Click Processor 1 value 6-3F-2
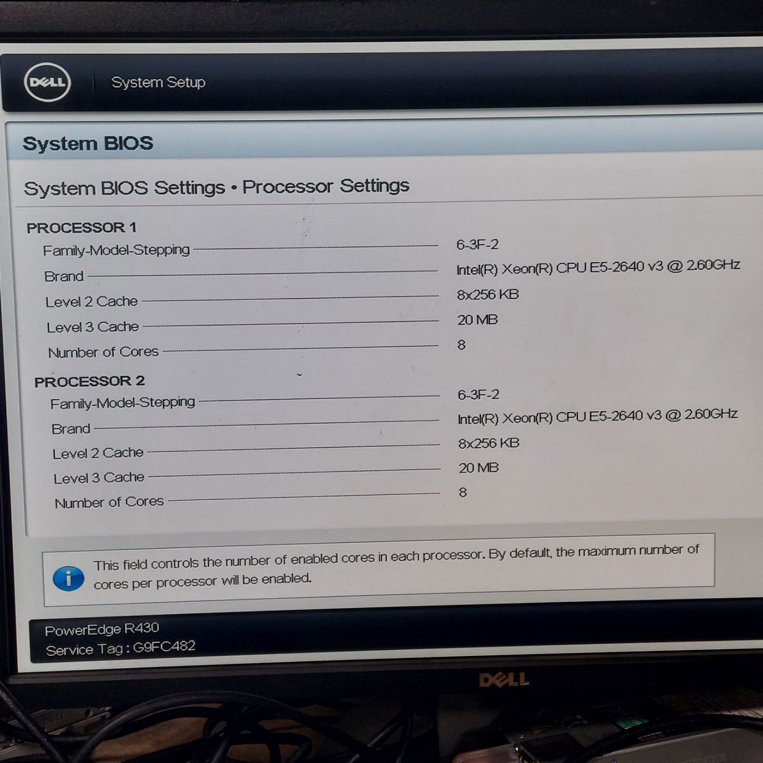The width and height of the screenshot is (763, 763). (477, 245)
